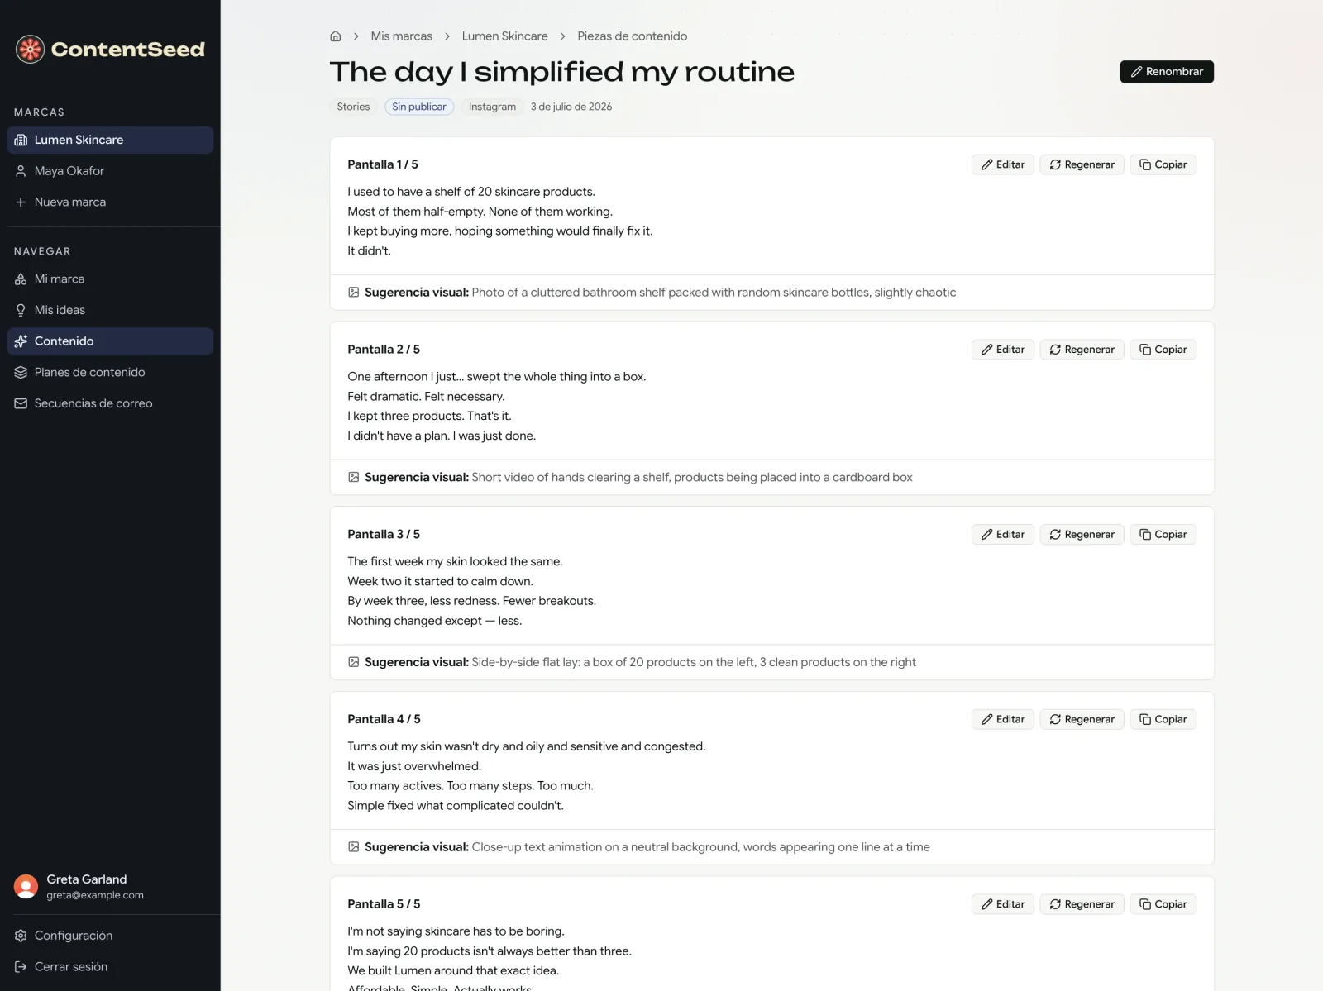Click image icon in Pantalla 4 visual suggestion
1323x991 pixels.
[x=354, y=847]
